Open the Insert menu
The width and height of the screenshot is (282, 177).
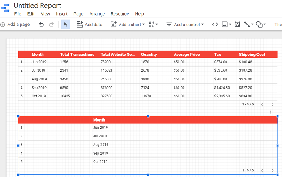tap(62, 14)
